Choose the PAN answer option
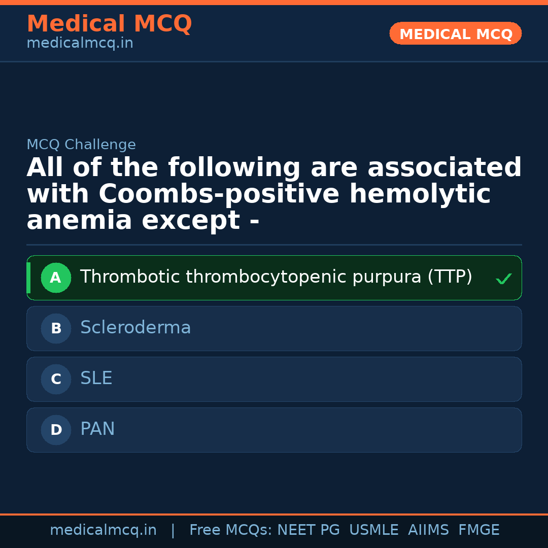Screen dimensions: 548x548 coord(97,429)
